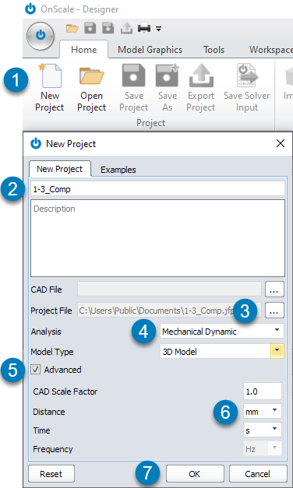The width and height of the screenshot is (293, 488).
Task: Open the Model Graphics ribbon tab
Action: [150, 50]
